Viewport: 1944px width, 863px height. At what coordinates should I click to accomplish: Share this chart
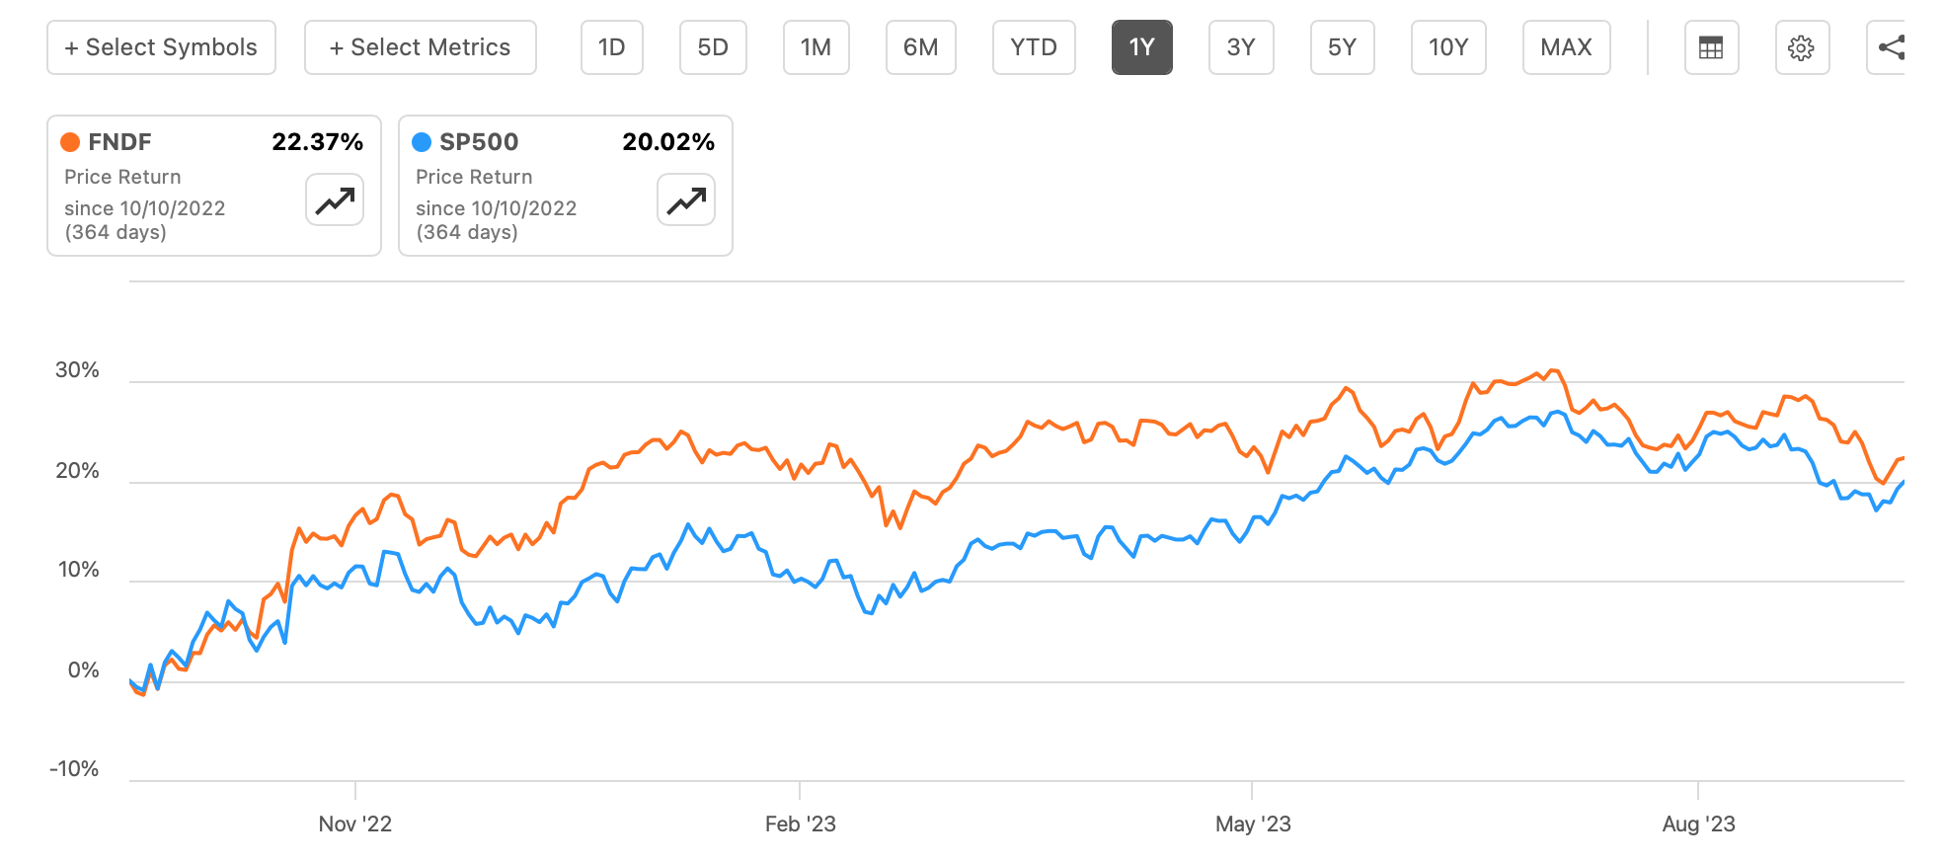click(x=1891, y=46)
